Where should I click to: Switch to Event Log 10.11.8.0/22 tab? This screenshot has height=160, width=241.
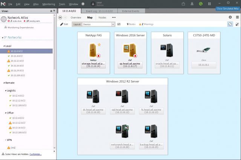(x=99, y=11)
